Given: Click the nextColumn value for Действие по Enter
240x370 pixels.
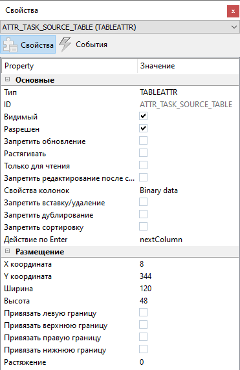Looking at the screenshot, I should (x=161, y=240).
